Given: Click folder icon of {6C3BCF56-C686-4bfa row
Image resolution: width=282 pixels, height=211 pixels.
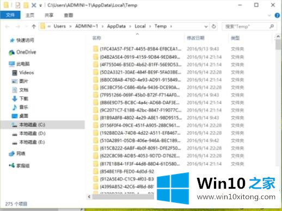Looking at the screenshot, I should tap(95, 88).
